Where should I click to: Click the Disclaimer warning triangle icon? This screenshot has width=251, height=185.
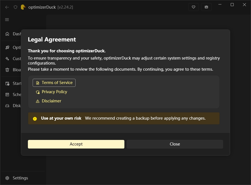coord(38,101)
